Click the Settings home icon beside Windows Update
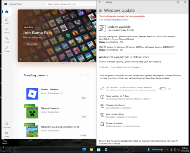This screenshot has width=190, height=153. [x=100, y=11]
